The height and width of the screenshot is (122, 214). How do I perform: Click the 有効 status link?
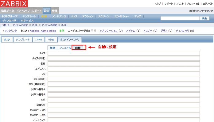(62, 31)
